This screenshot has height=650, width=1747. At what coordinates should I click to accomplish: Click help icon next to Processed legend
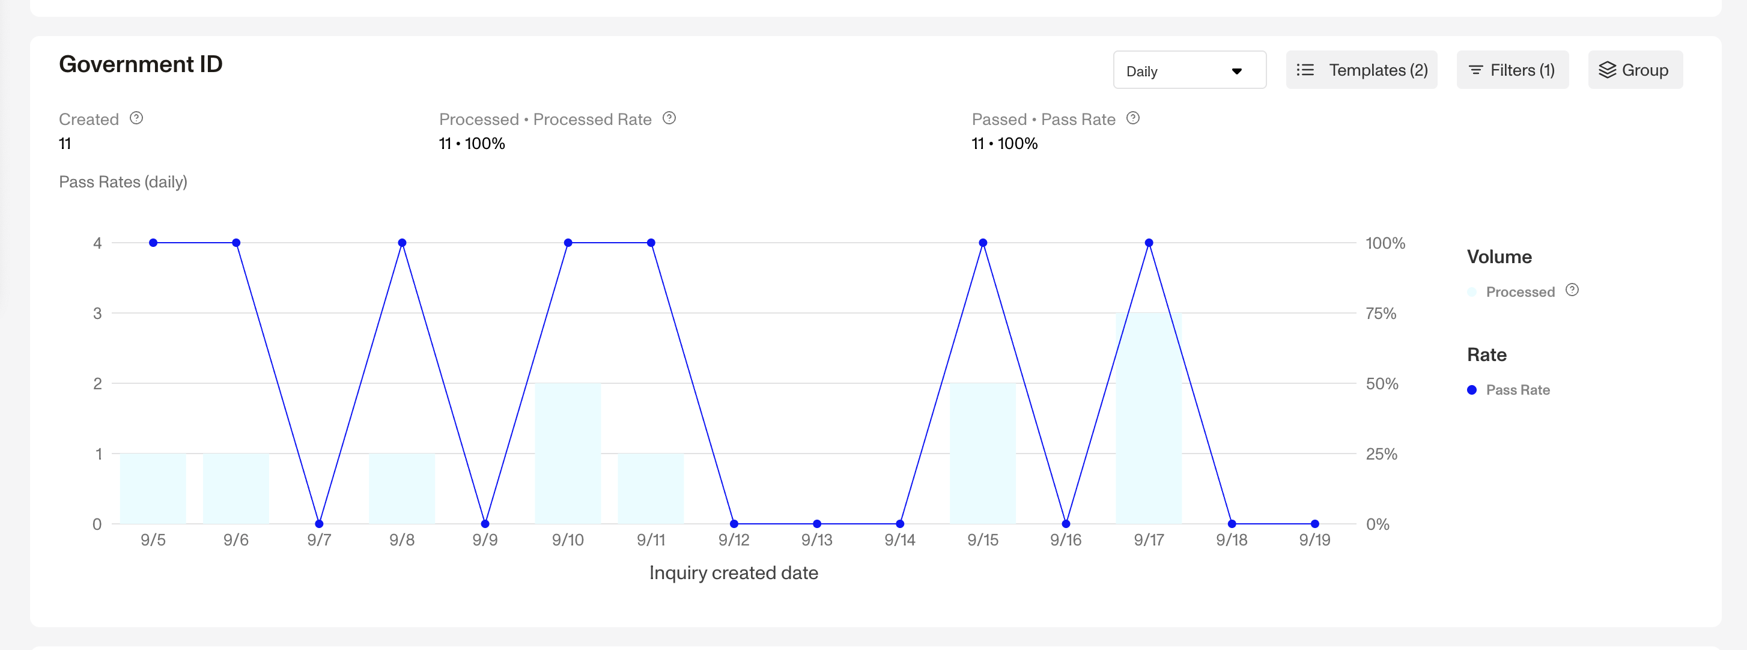(x=1572, y=290)
